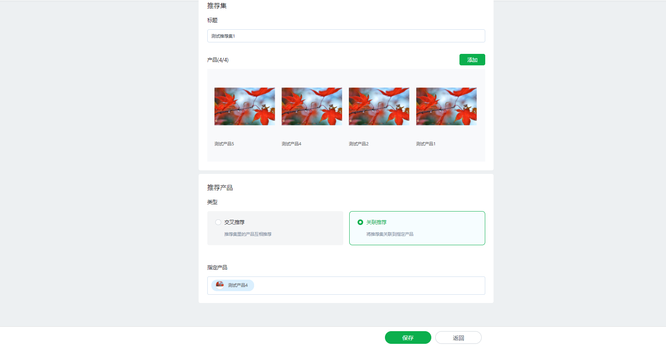Click the 推荐集里的产品互相推荐 description text
666x347 pixels.
pyautogui.click(x=248, y=234)
